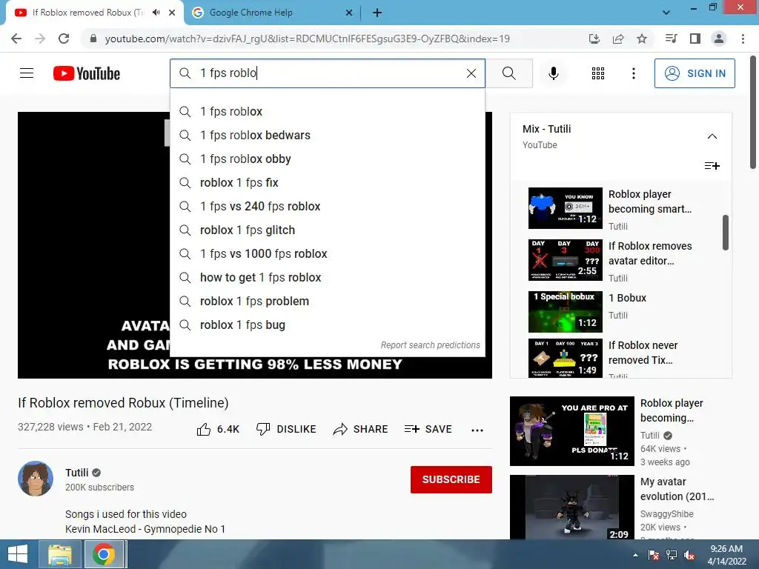Clear the search box text
759x569 pixels.
[471, 73]
